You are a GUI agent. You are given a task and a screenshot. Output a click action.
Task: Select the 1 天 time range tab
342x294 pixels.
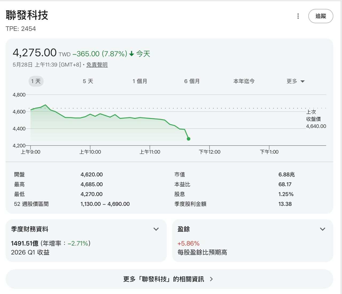tap(36, 81)
